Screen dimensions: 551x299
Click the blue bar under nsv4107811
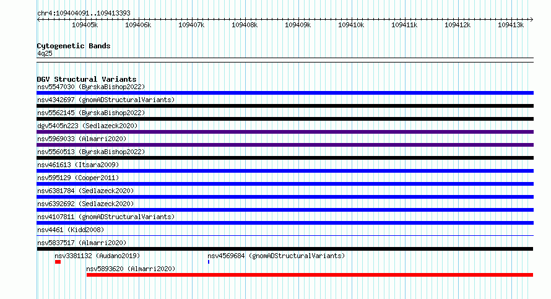click(285, 223)
